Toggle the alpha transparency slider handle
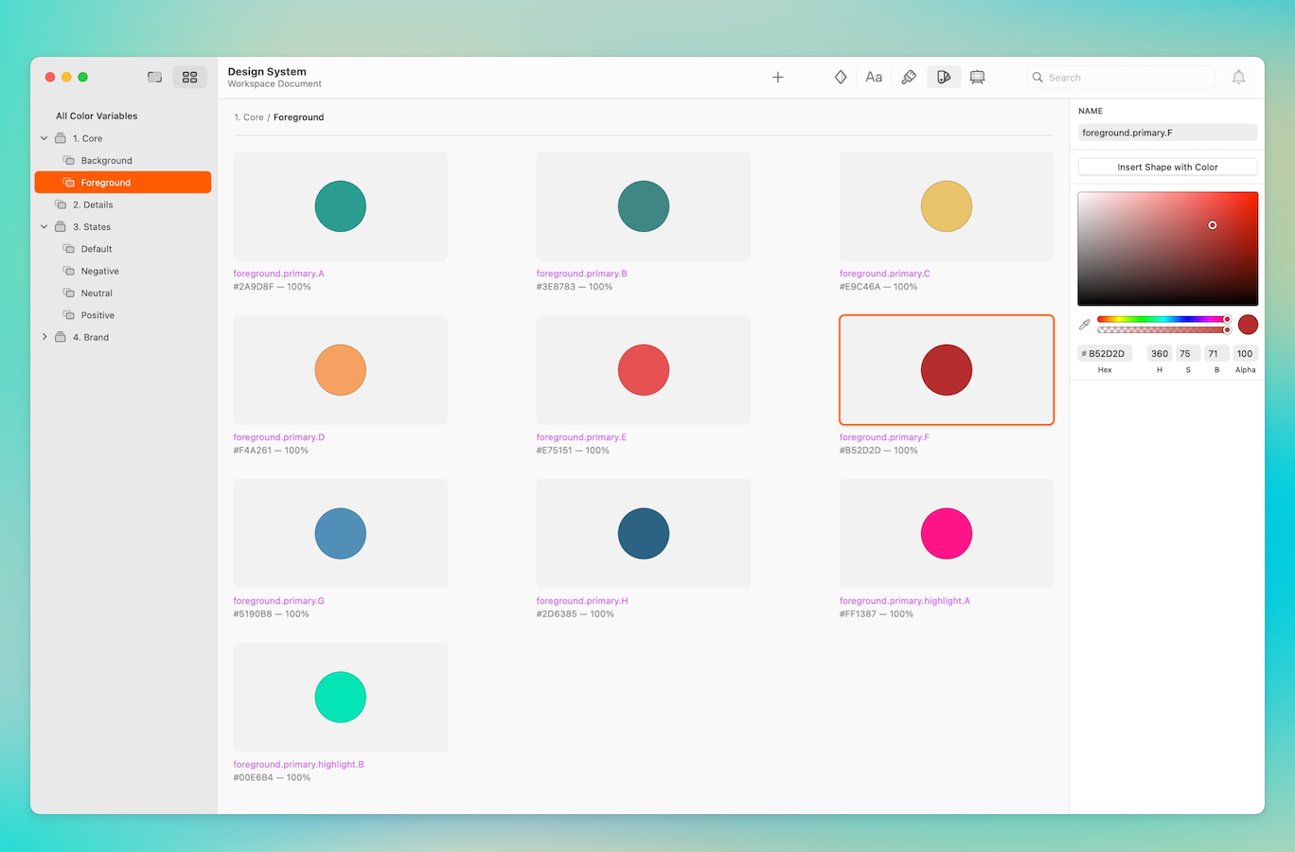 point(1227,330)
